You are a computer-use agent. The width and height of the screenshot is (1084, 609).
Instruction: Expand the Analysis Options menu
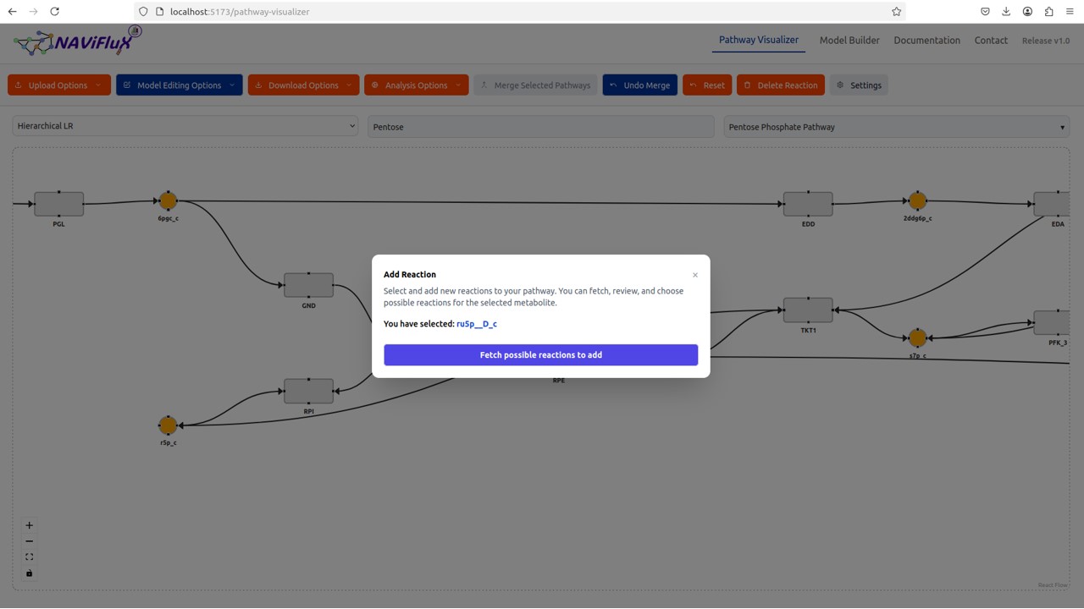[416, 85]
